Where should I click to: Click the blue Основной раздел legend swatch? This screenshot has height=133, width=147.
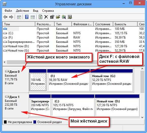(x=35, y=122)
